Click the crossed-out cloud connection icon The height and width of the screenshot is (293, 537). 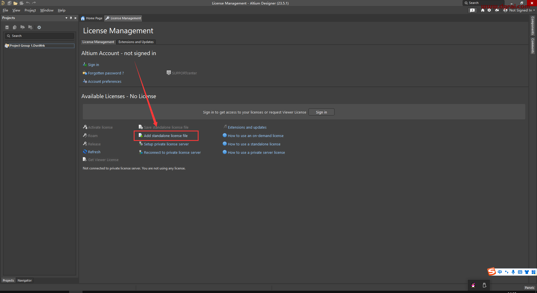click(497, 10)
